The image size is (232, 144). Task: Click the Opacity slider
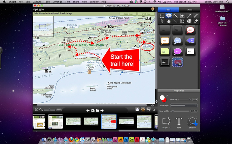pos(185,100)
